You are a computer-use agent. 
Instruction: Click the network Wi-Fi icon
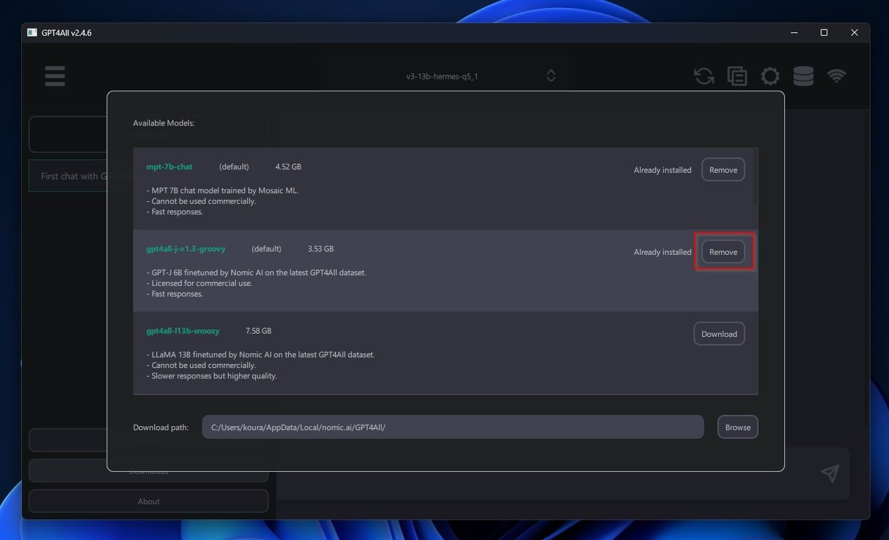(x=837, y=76)
